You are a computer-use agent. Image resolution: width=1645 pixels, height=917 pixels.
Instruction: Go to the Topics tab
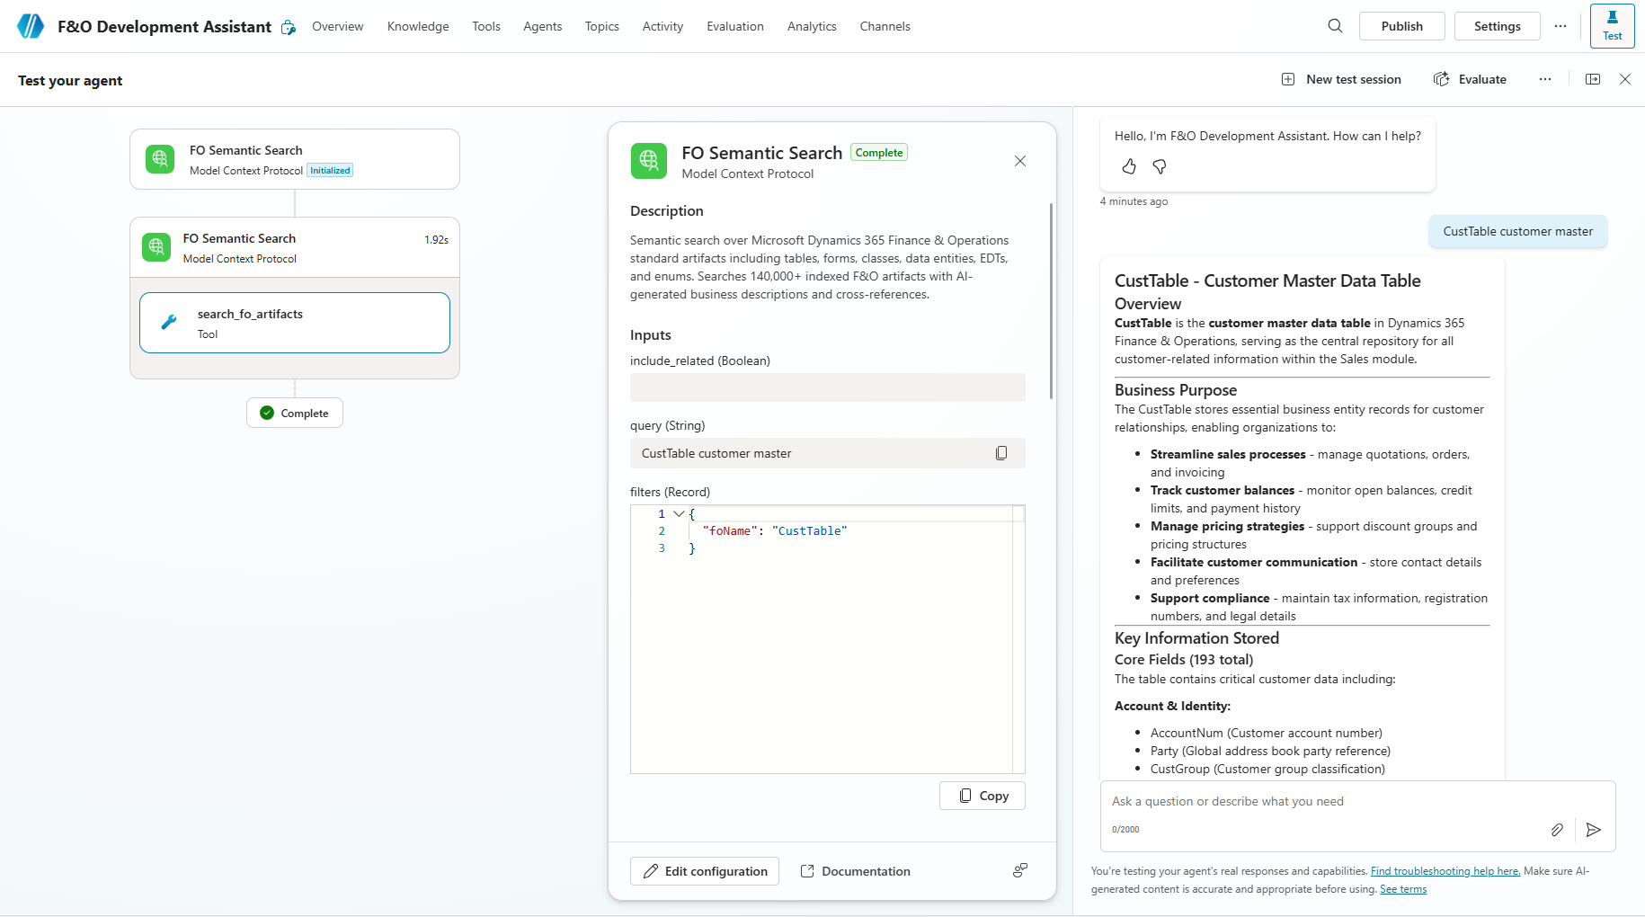tap(602, 26)
